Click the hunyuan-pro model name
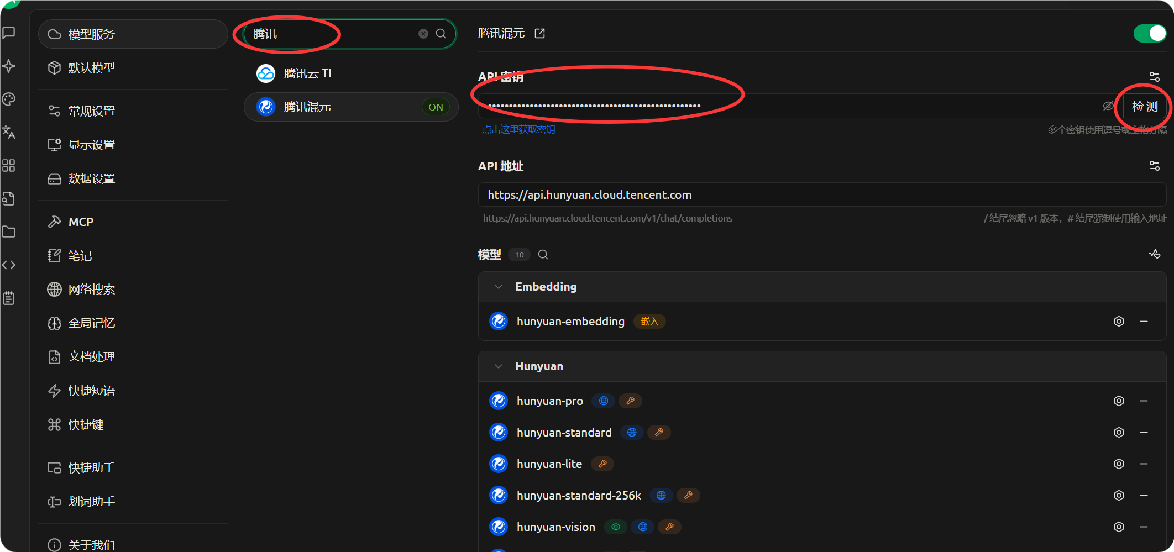Viewport: 1174px width, 552px height. click(x=550, y=401)
